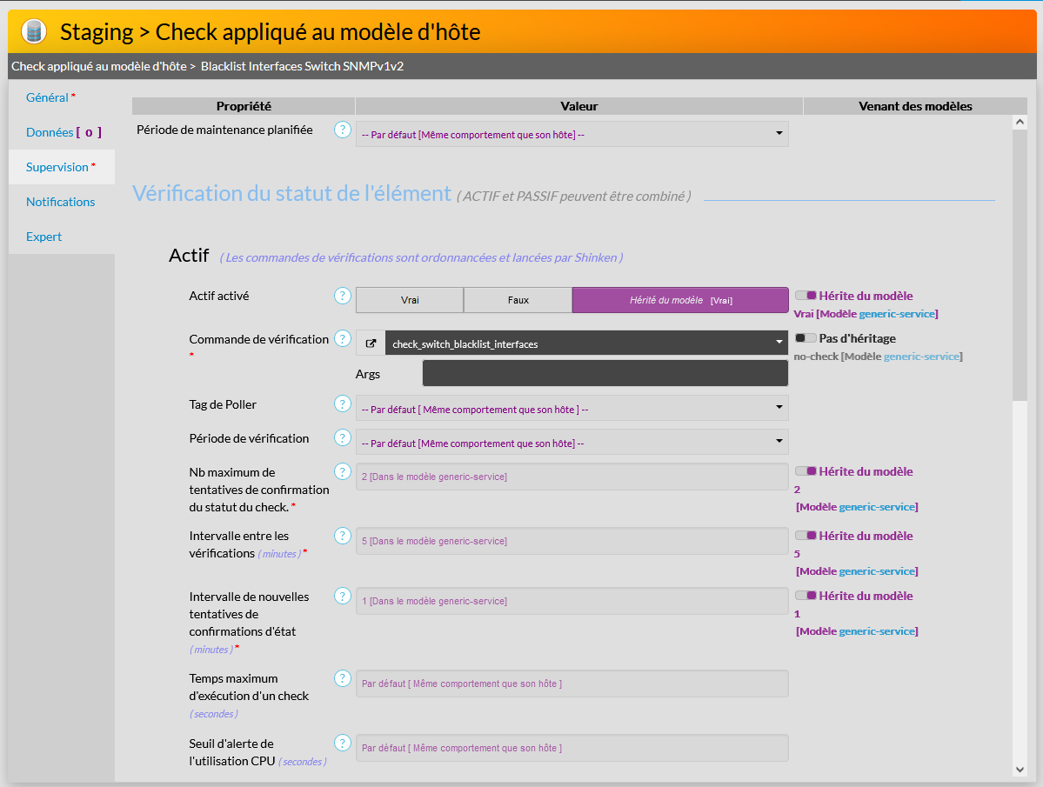1043x787 pixels.
Task: Open help icon for Période de maintenance planifiée
Action: 343,130
